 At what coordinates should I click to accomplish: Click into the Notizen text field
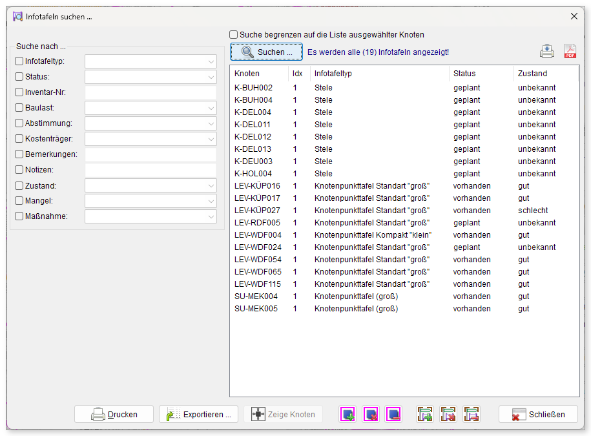click(x=150, y=170)
